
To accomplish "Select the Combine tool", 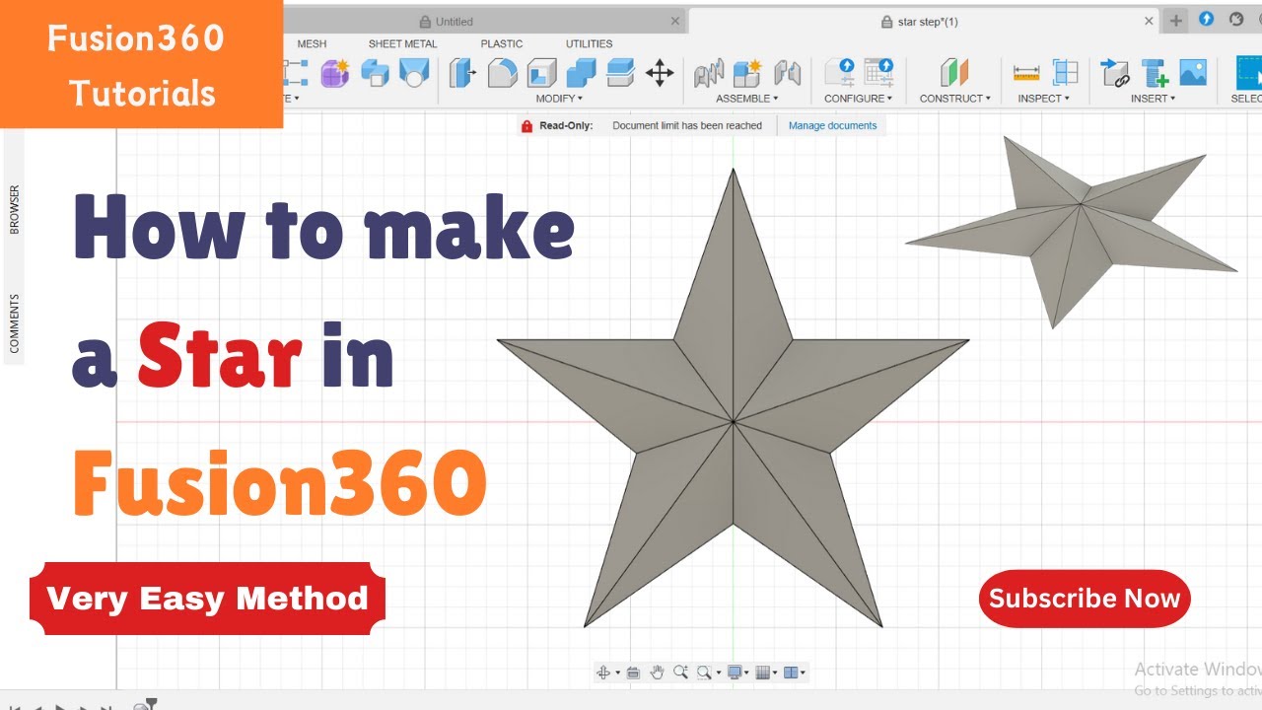I will [582, 73].
